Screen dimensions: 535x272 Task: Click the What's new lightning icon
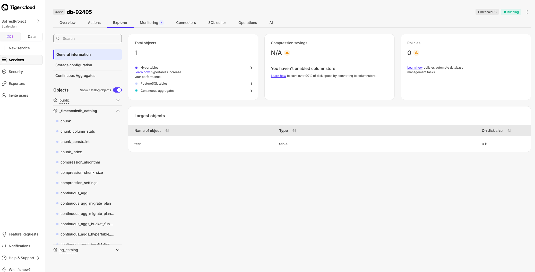[4, 270]
